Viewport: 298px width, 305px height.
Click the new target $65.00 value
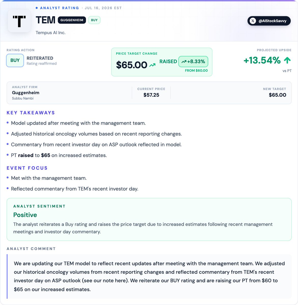(277, 95)
